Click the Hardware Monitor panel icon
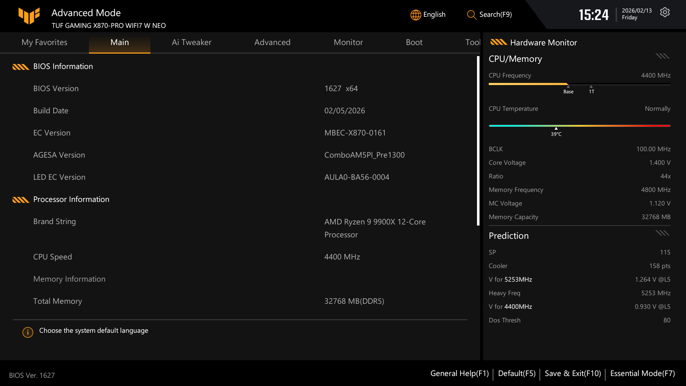This screenshot has width=686, height=386. [498, 42]
